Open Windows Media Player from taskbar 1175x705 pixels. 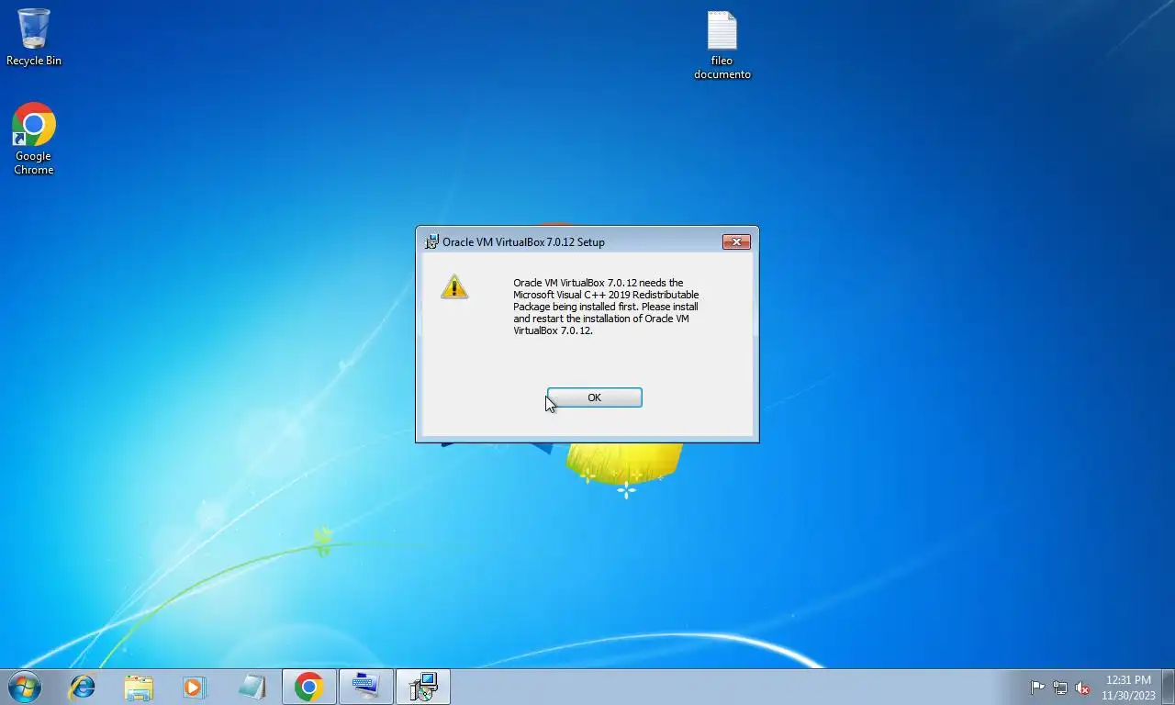pos(195,687)
